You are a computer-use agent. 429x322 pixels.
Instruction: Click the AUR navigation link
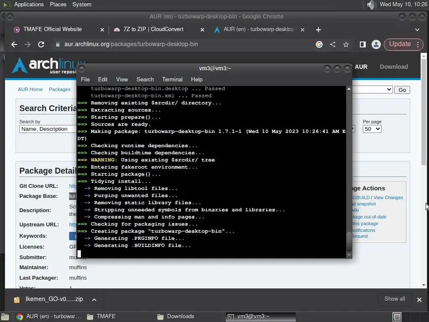361,67
